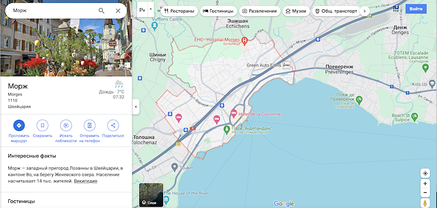Click the Проложить маршрут directions icon
This screenshot has width=437, height=208.
(x=19, y=126)
